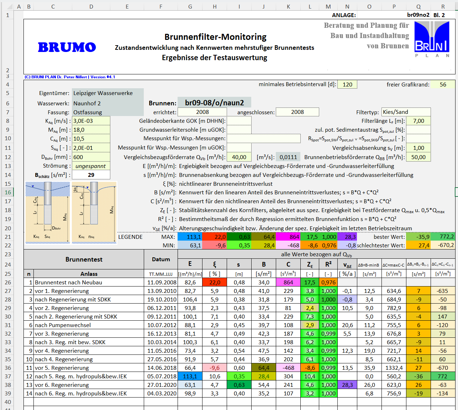Select the 'Brunnentest nach Neubau' row label
The image size is (458, 410).
pyautogui.click(x=89, y=282)
